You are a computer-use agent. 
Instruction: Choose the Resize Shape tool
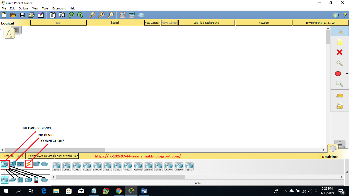(x=339, y=84)
